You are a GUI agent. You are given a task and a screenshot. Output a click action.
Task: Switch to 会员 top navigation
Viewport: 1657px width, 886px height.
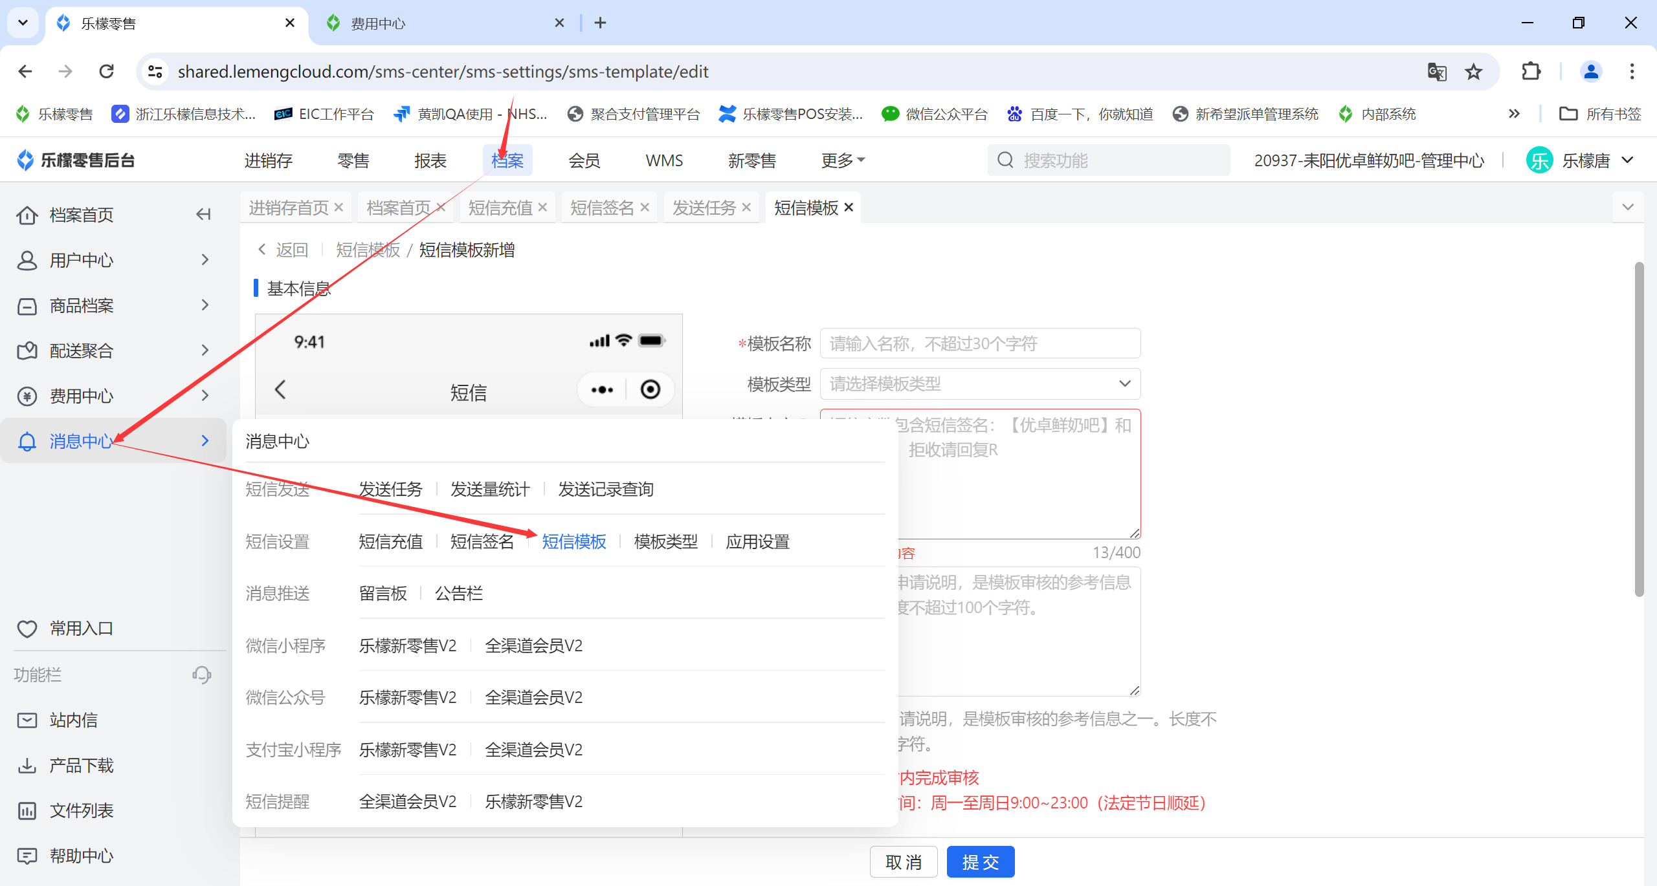pos(584,160)
